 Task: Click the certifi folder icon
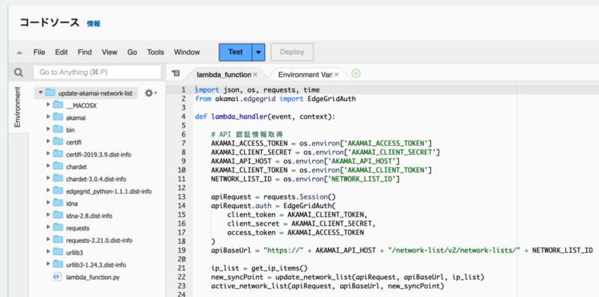point(58,141)
